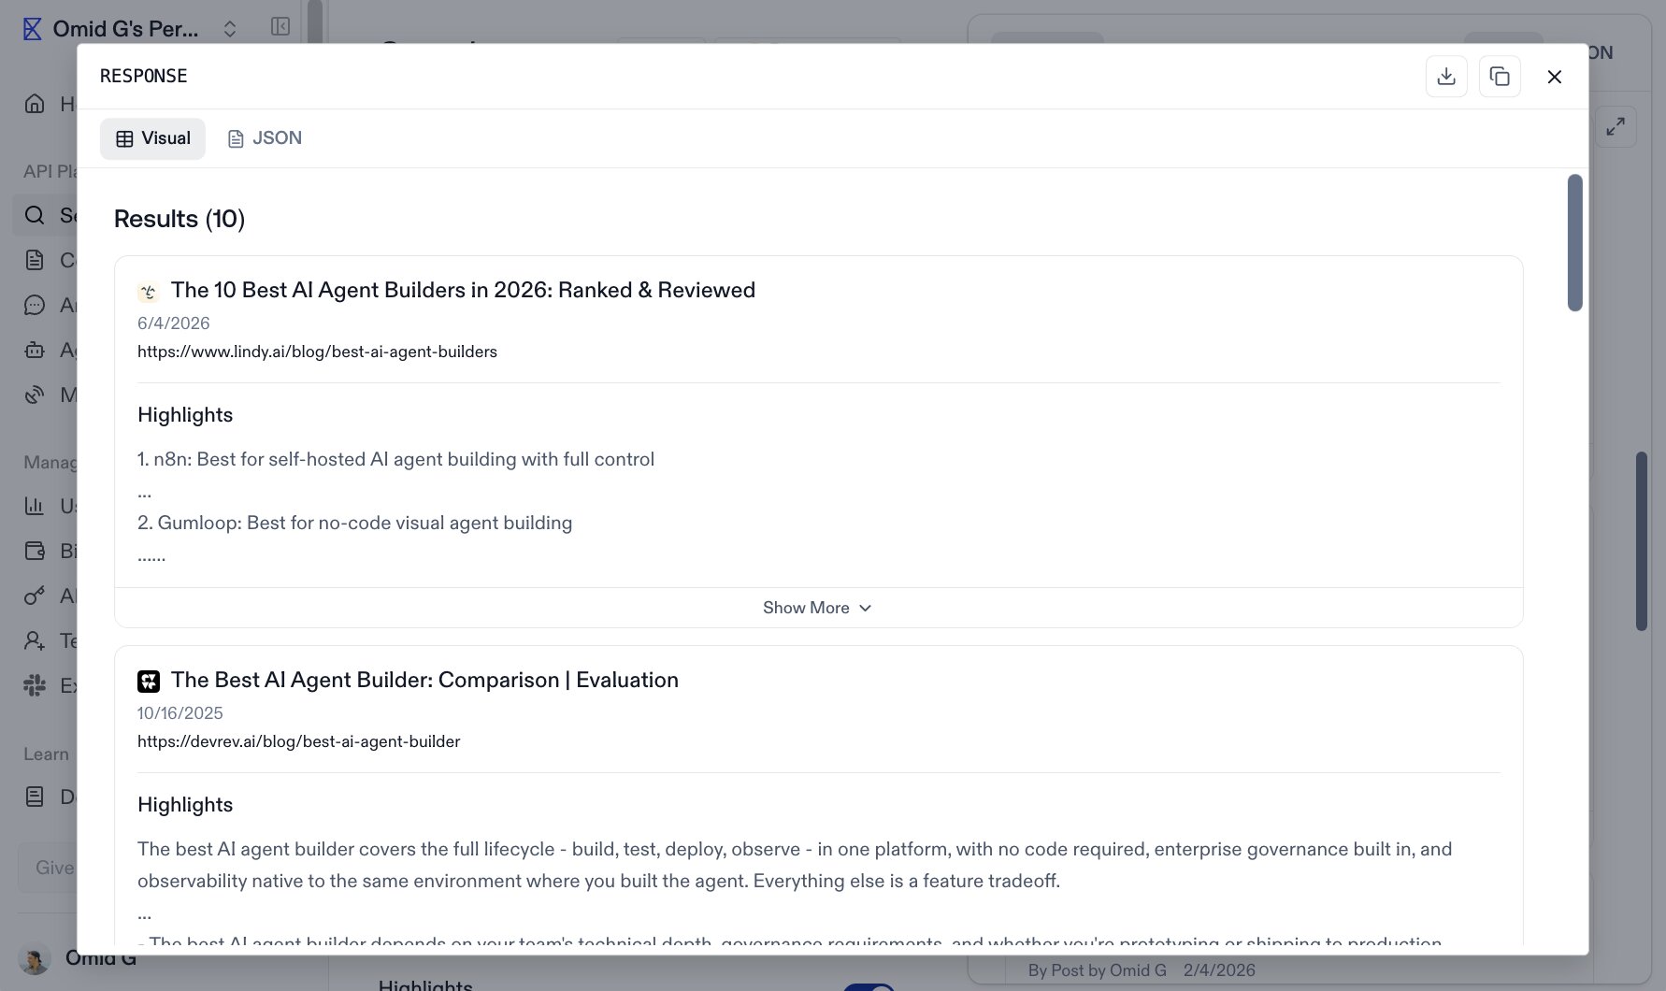Open the Team person icon in the sidebar
Screen dimensions: 1666x991
click(35, 640)
